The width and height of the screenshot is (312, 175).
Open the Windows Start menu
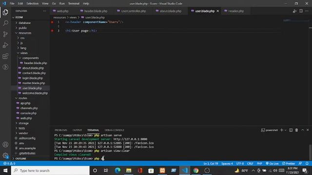5,171
